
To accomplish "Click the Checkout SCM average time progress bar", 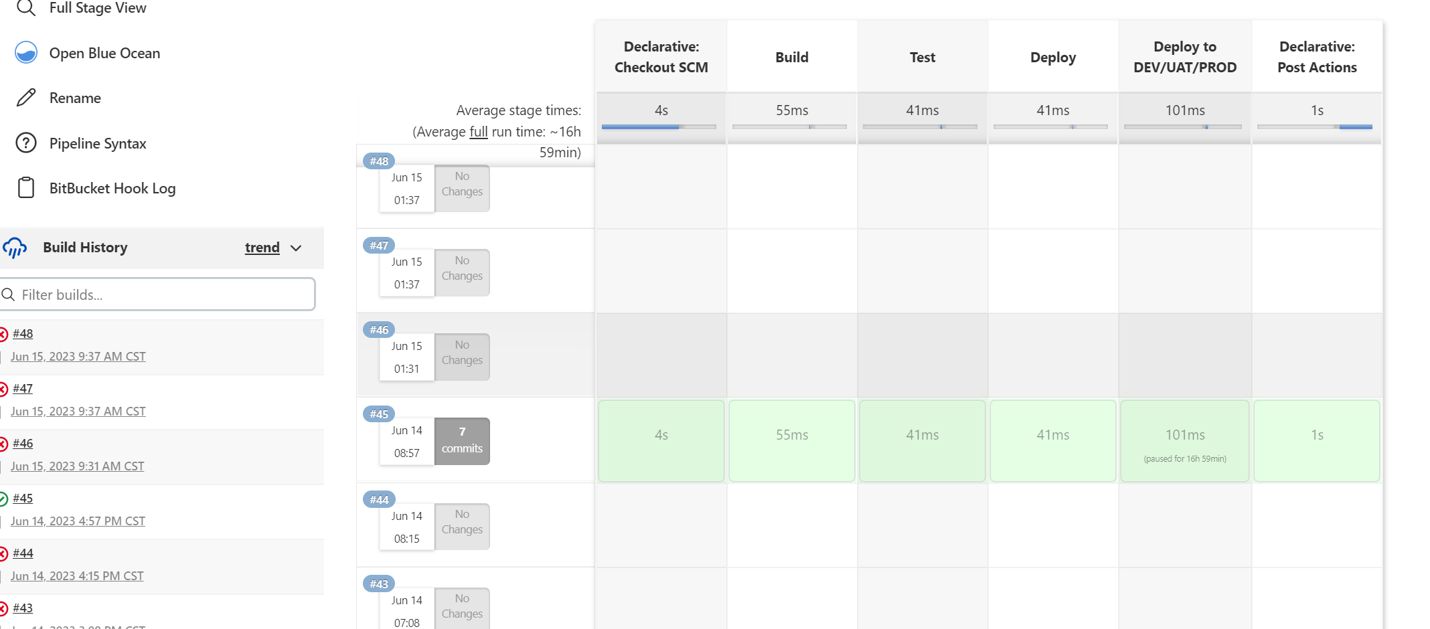I will click(x=659, y=126).
